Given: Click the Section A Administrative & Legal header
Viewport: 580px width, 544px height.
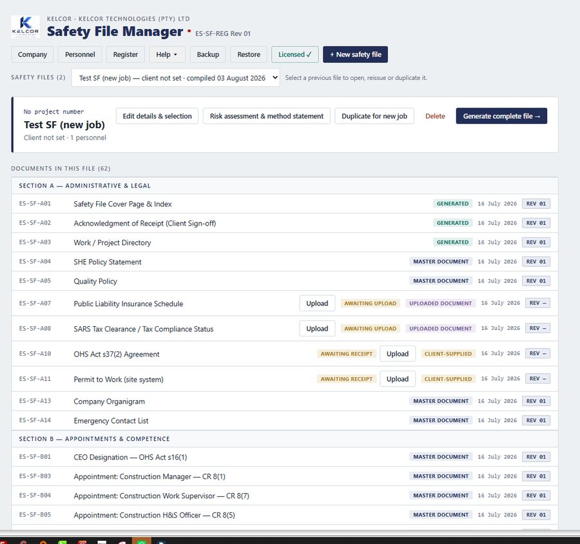Looking at the screenshot, I should tap(285, 186).
